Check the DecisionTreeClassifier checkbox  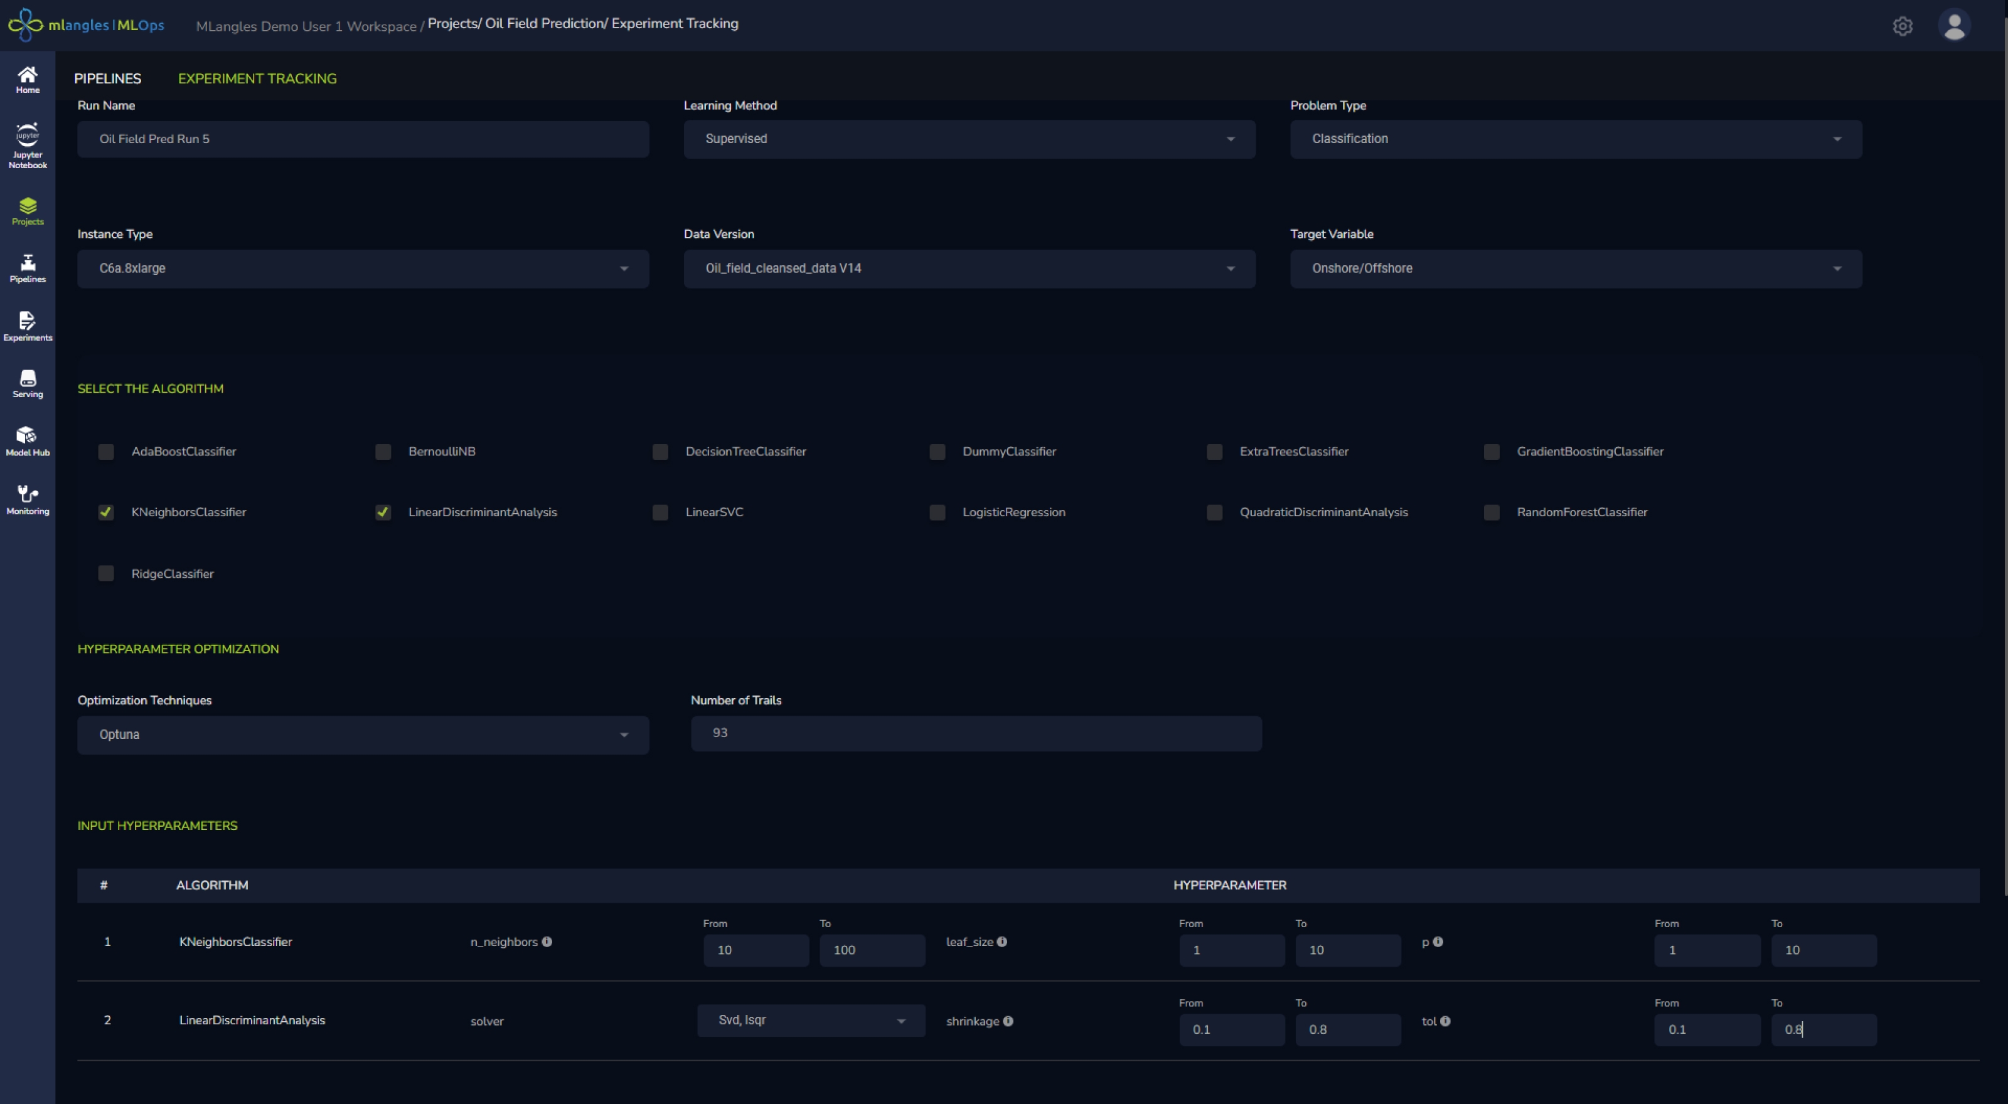660,452
